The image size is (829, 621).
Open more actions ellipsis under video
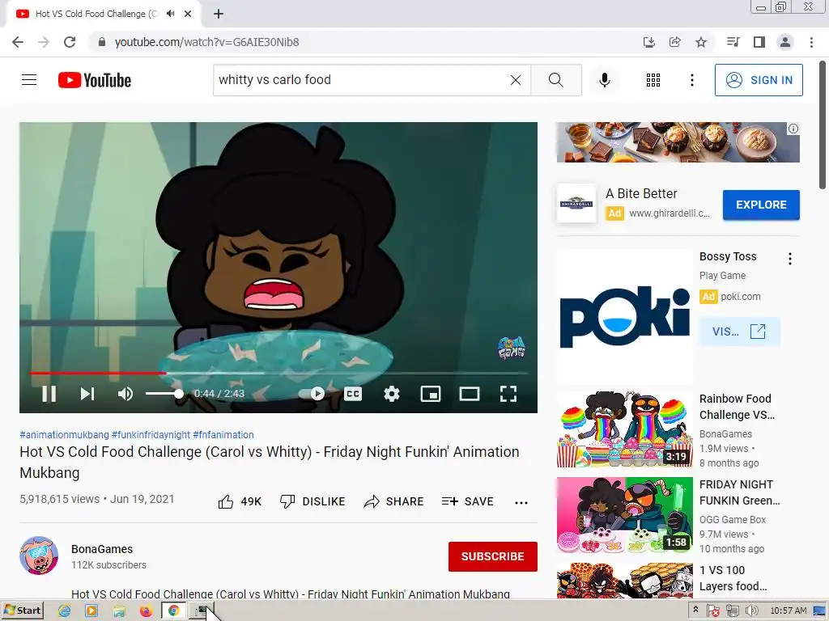(521, 502)
